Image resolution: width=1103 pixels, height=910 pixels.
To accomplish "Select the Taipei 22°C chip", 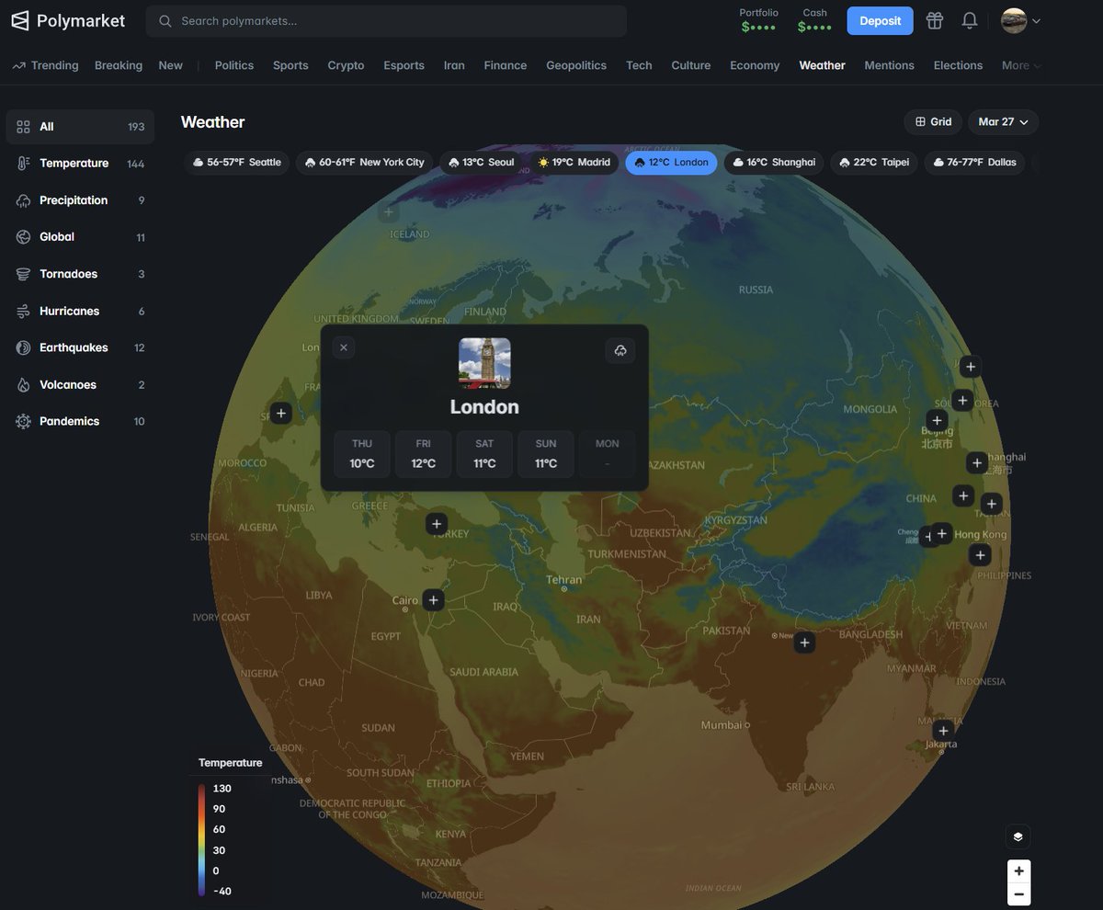I will click(x=874, y=163).
